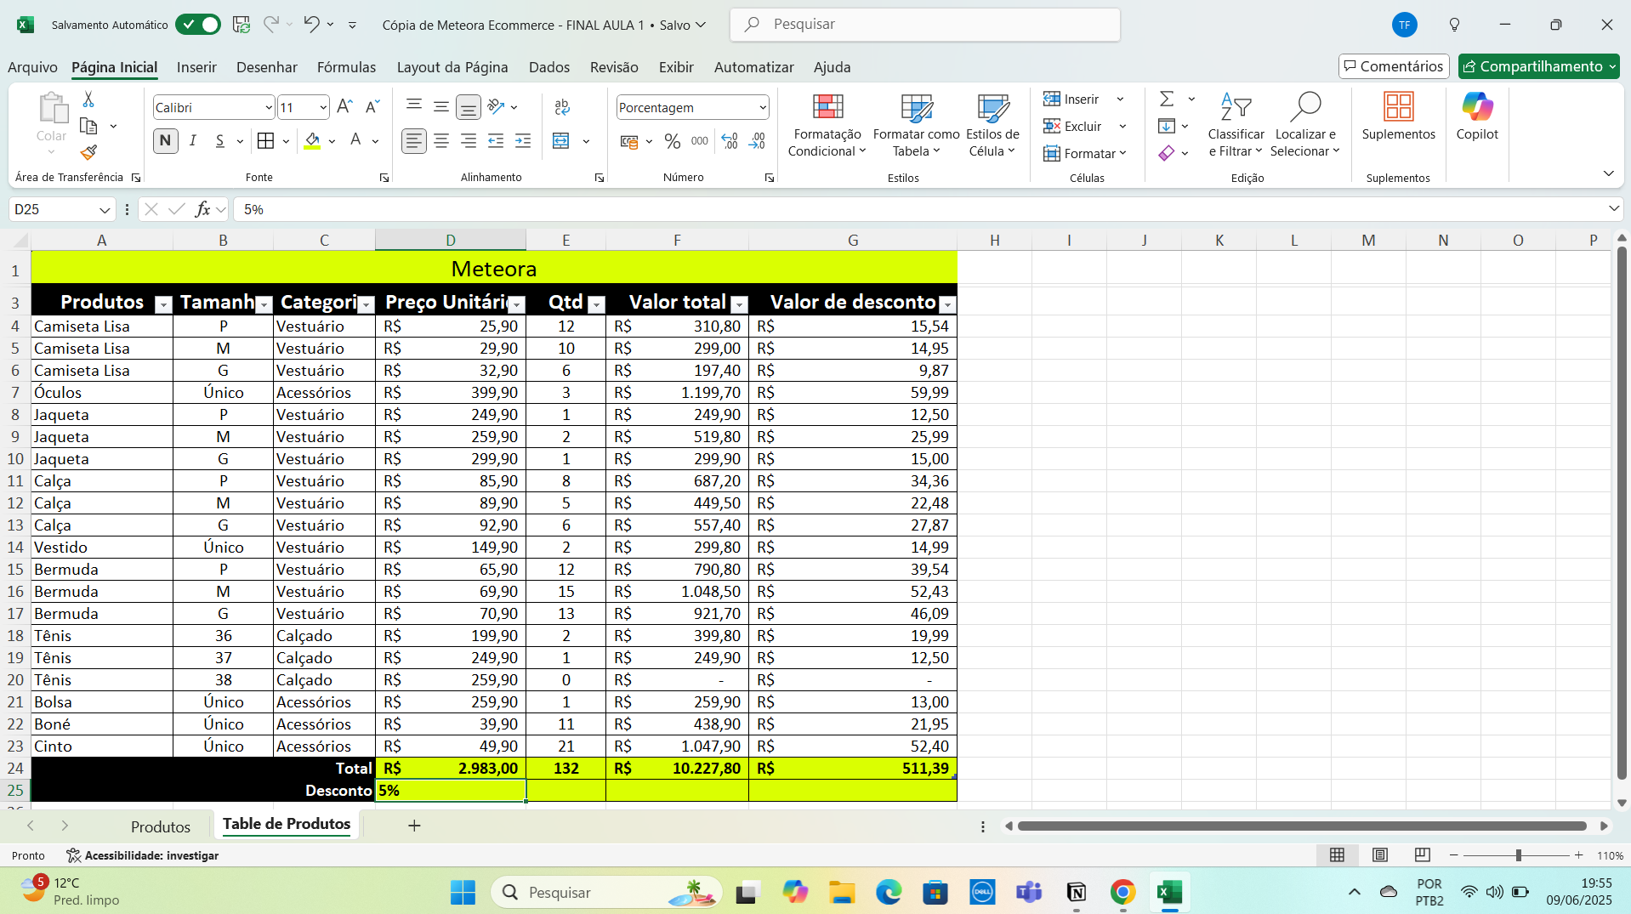Add a new sheet with plus button
Image resolution: width=1631 pixels, height=914 pixels.
[414, 826]
